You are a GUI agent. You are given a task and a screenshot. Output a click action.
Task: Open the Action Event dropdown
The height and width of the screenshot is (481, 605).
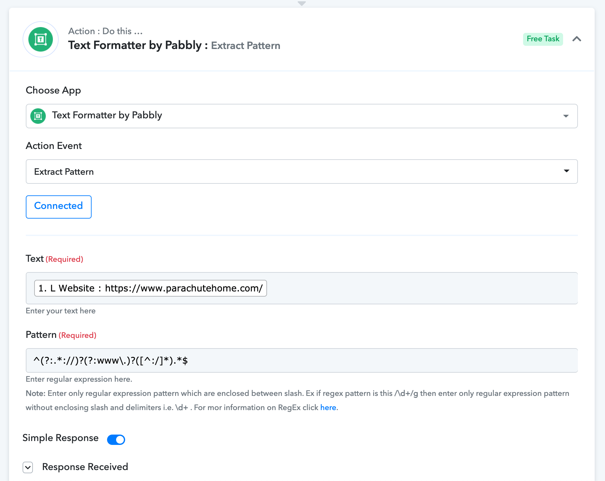(302, 172)
